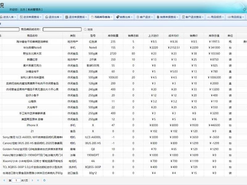Viewport: 247px width, 185px height.
Task: Sort by the 单位 column header
Action: pos(230,36)
